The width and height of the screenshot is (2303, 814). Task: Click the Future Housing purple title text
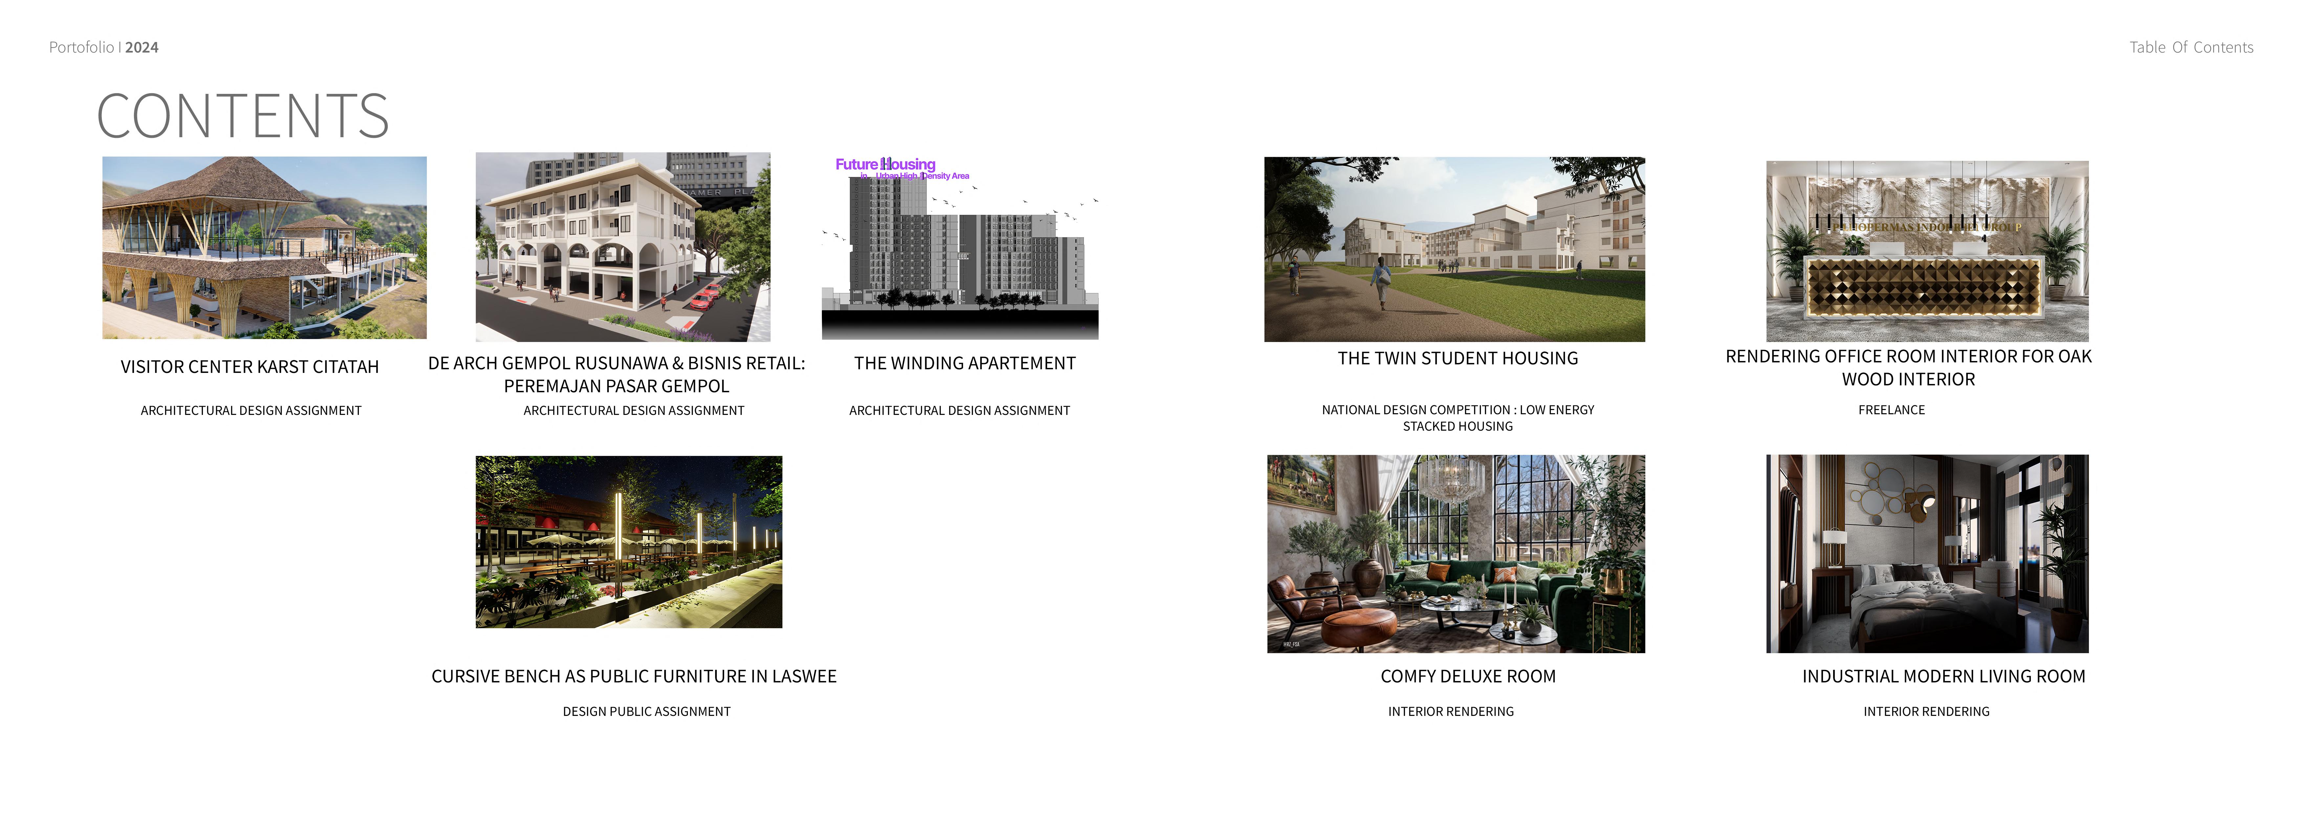[x=885, y=164]
